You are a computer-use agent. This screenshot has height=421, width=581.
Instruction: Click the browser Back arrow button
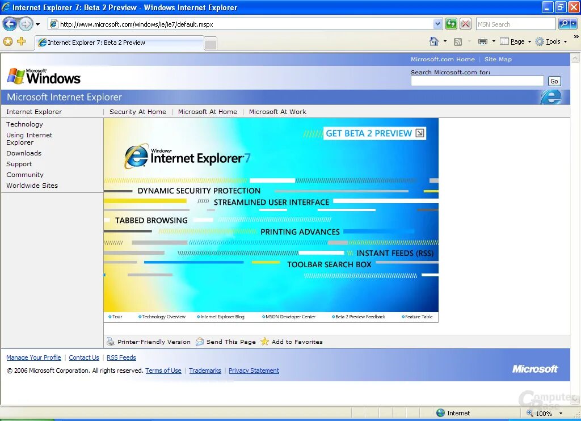coord(10,24)
